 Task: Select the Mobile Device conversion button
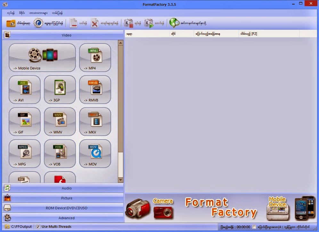coord(42,58)
